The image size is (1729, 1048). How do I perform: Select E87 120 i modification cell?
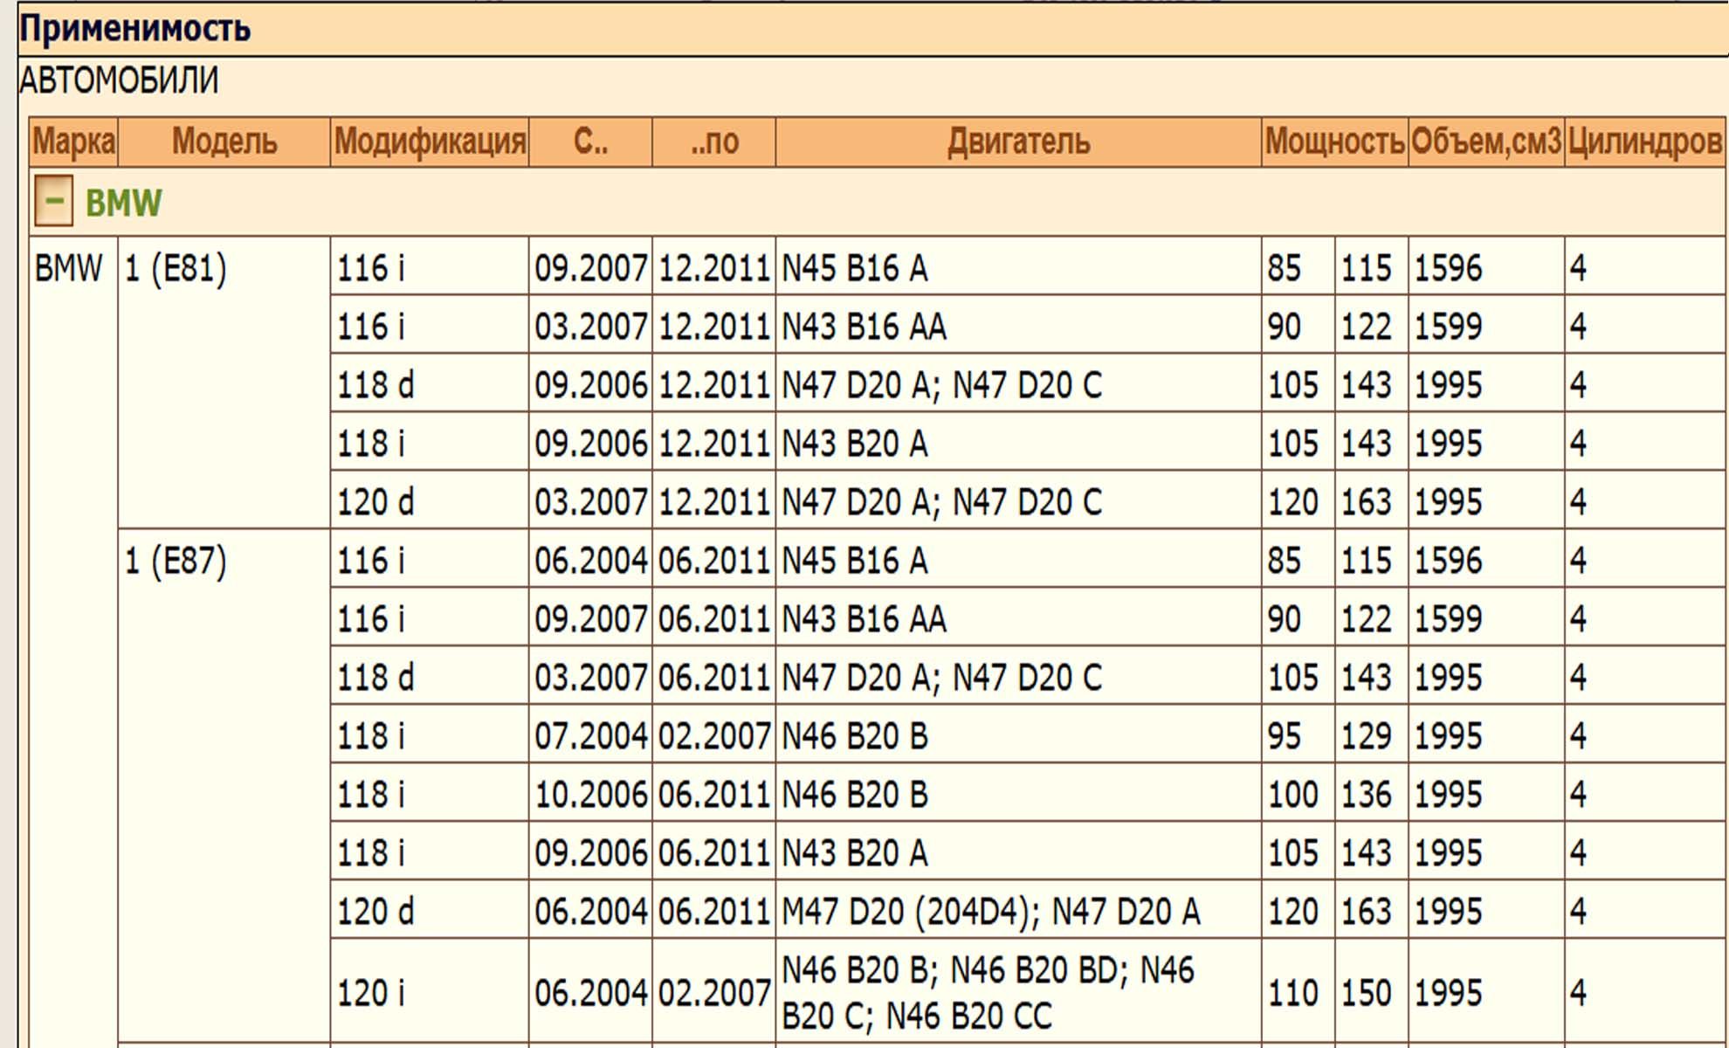tap(371, 993)
